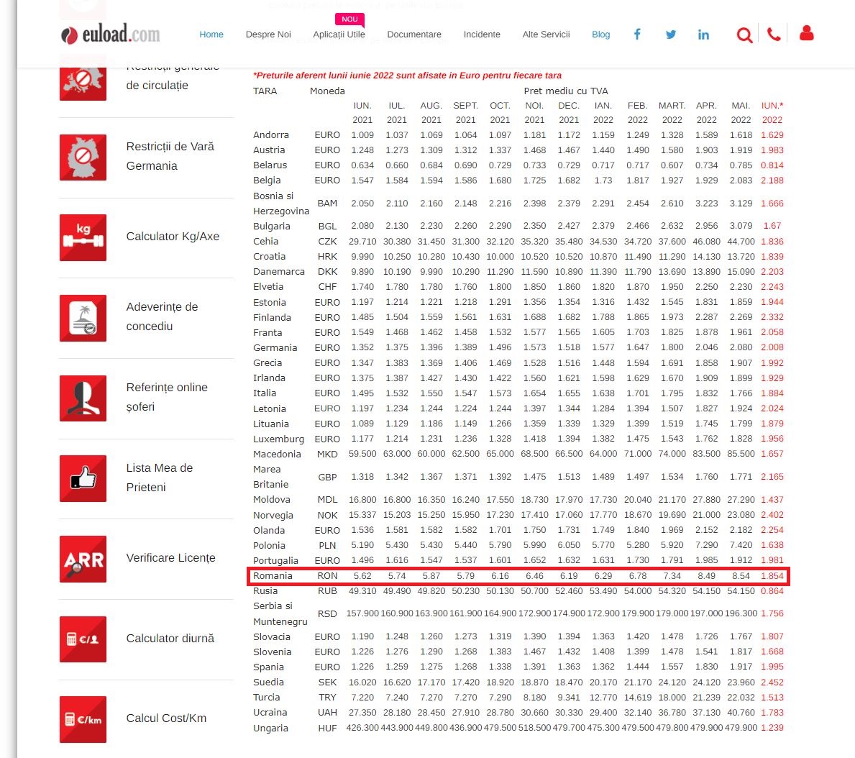Click the red June 2022 prices note

407,76
